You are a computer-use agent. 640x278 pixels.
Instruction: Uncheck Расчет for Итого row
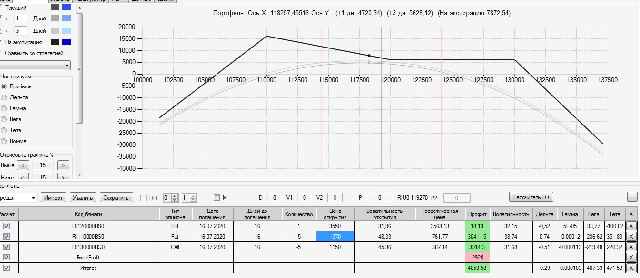click(x=7, y=268)
